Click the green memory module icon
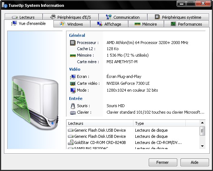 tap(73, 56)
